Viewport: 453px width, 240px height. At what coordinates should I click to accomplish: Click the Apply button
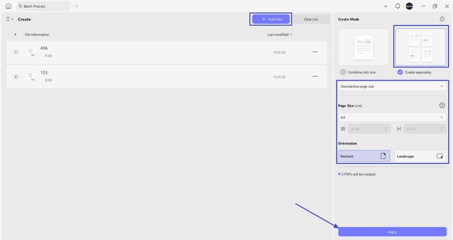click(392, 232)
